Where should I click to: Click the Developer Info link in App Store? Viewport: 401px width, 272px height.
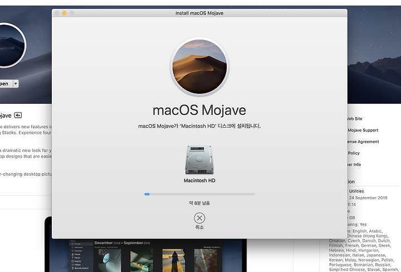coord(354,164)
